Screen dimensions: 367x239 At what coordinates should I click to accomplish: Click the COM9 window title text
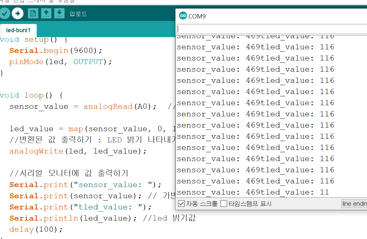197,16
